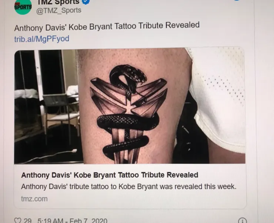
Task: Open the @TMZ_Sports handle link
Action: 59,10
